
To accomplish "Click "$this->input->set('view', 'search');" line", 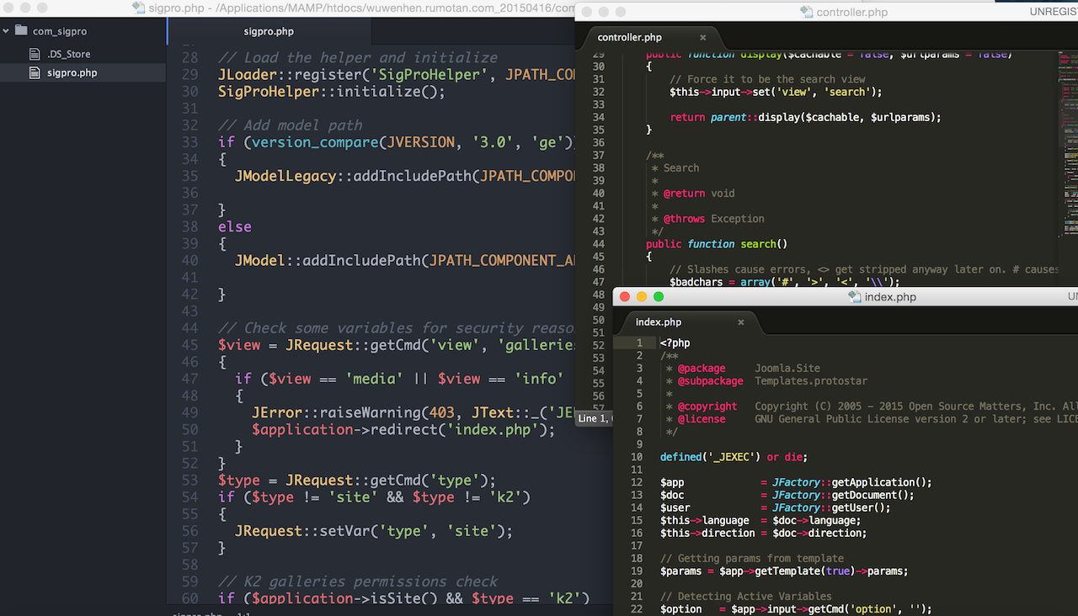I will (x=776, y=92).
